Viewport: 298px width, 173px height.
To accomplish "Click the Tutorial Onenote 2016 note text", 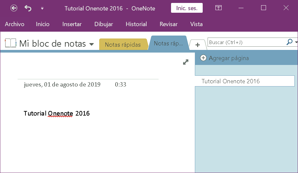I will [57, 113].
